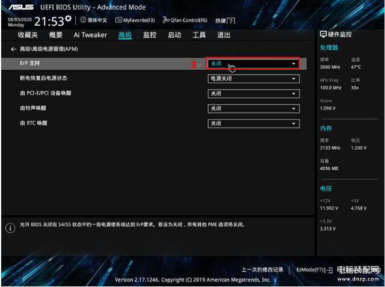Switch to 收藏夹 tab
Viewport: 385px width, 287px height.
click(x=28, y=35)
